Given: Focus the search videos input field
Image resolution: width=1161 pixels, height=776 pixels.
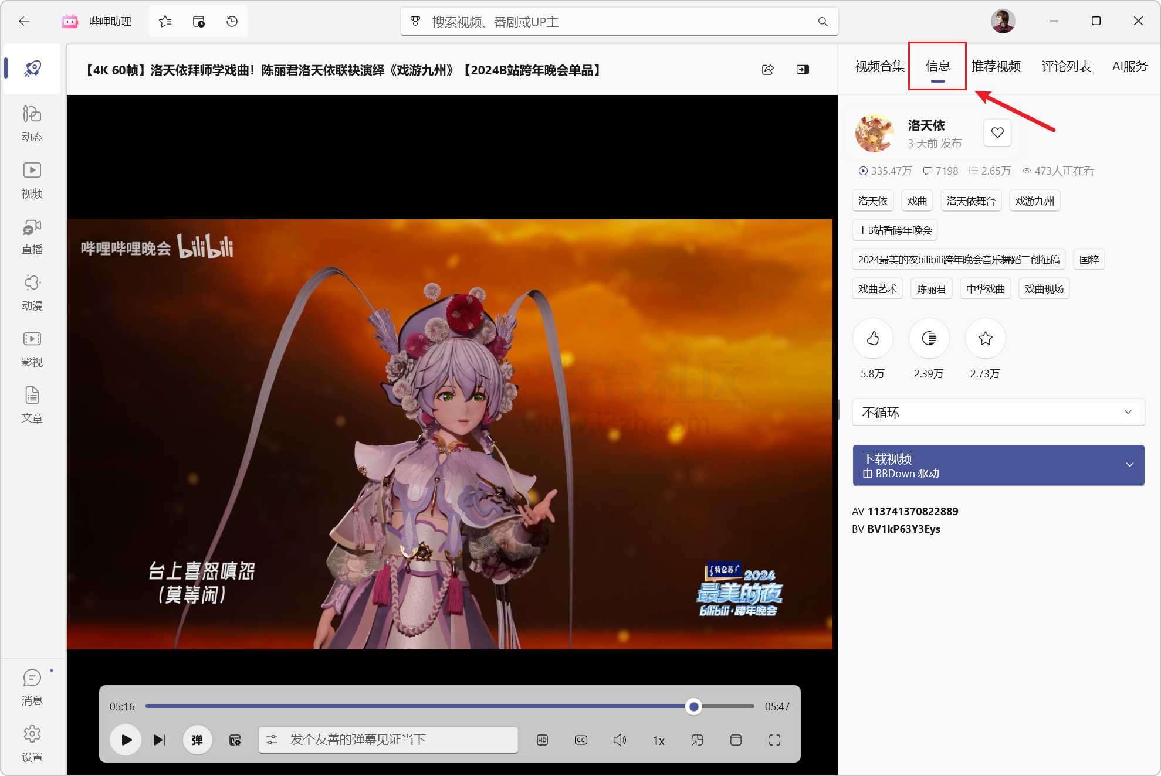Looking at the screenshot, I should click(619, 22).
